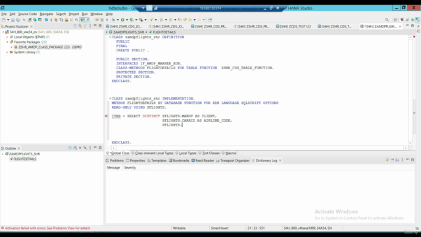Select FLIGHTDETAILS in the Outline tree
The width and height of the screenshot is (421, 237).
(x=25, y=159)
